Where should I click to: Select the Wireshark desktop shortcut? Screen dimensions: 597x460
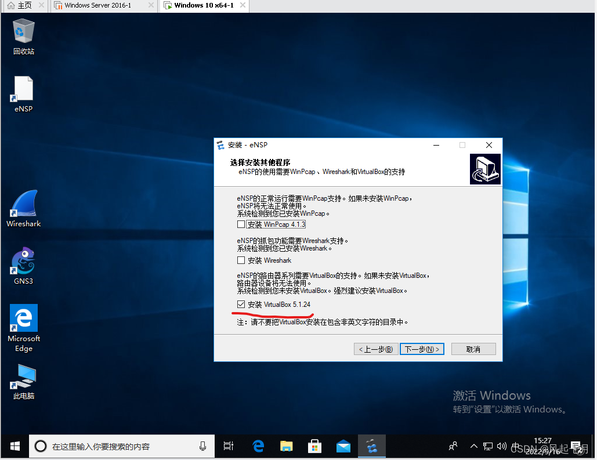point(24,209)
